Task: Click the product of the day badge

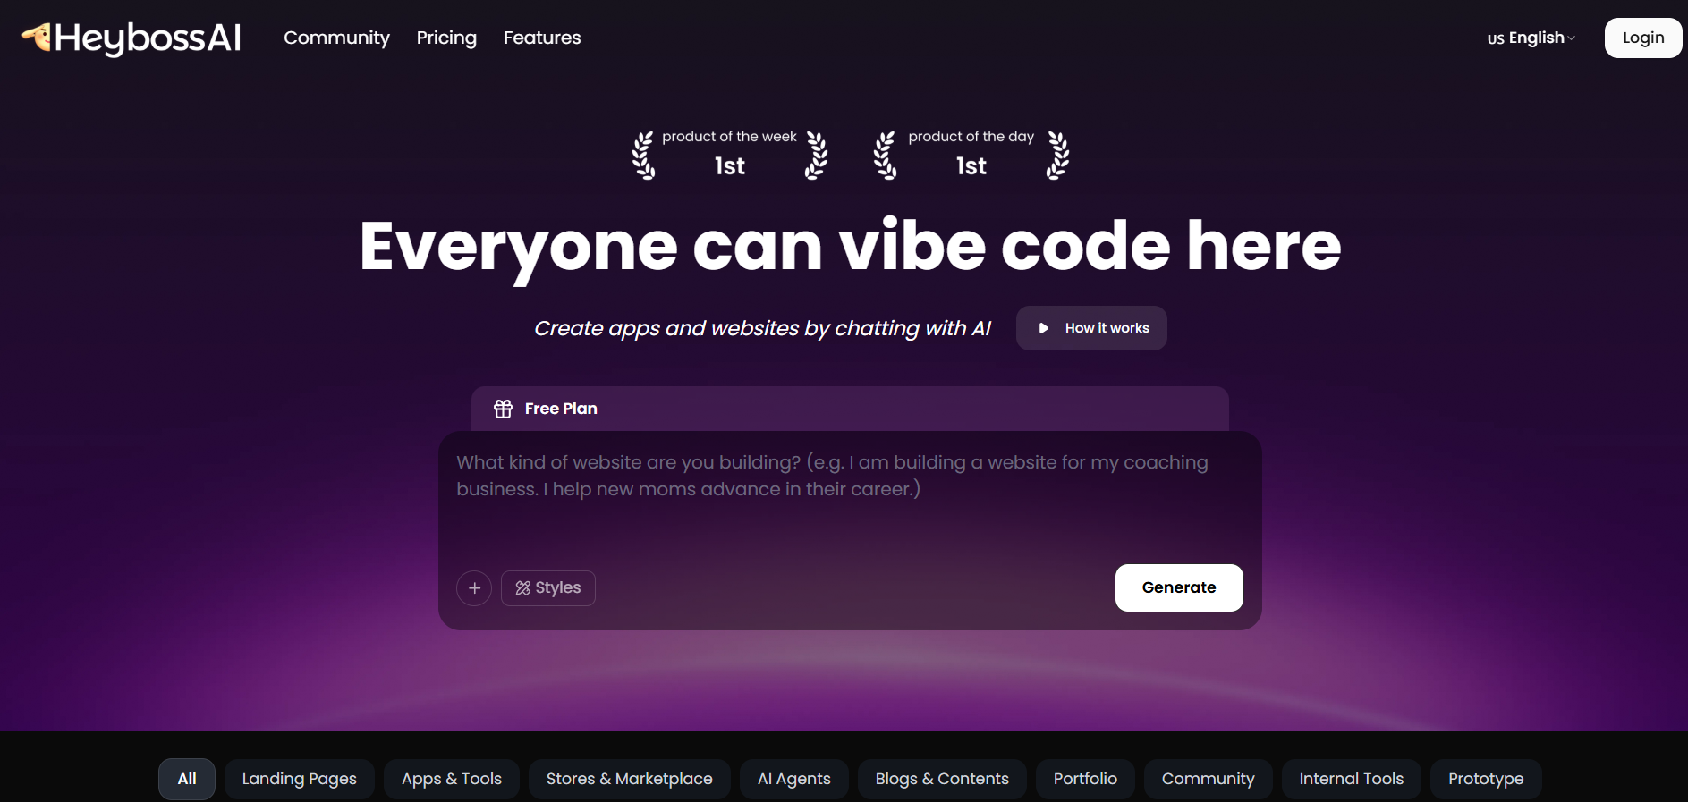Action: [971, 154]
